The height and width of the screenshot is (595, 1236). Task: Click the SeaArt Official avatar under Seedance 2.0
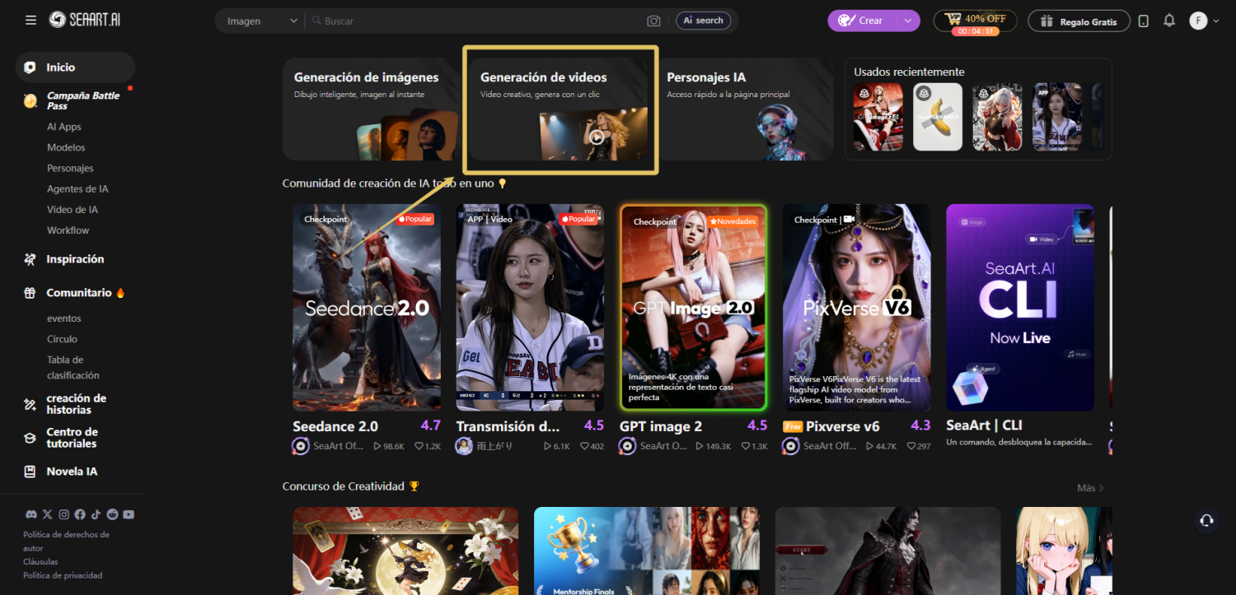[x=301, y=446]
